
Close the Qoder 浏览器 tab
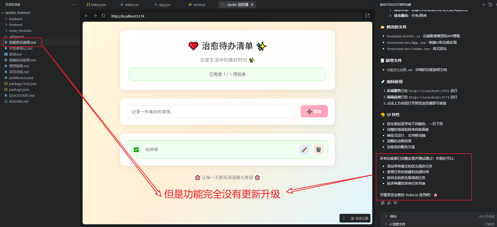tap(252, 5)
